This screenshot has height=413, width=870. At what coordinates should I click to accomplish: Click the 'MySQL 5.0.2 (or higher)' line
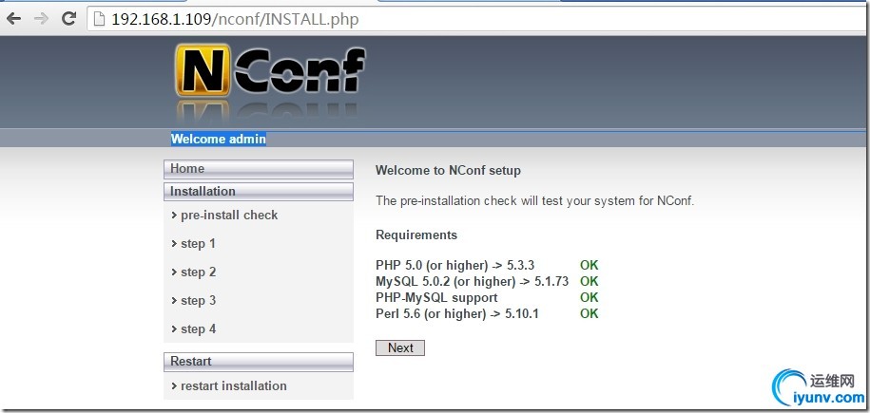point(473,282)
